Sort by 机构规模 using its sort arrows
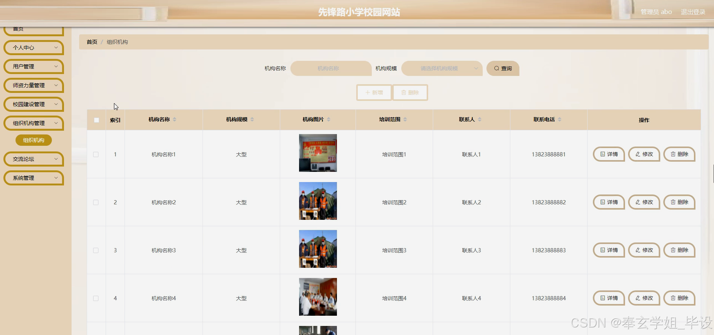Viewport: 714px width, 335px height. tap(252, 119)
